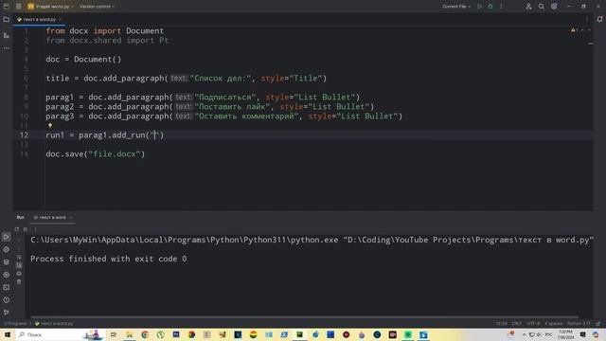The width and height of the screenshot is (606, 341).
Task: Click the CRLF line separator status
Action: click(x=516, y=324)
